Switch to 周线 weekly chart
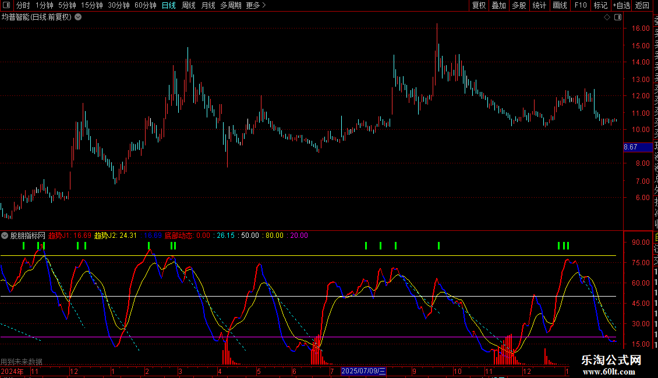 click(x=189, y=5)
